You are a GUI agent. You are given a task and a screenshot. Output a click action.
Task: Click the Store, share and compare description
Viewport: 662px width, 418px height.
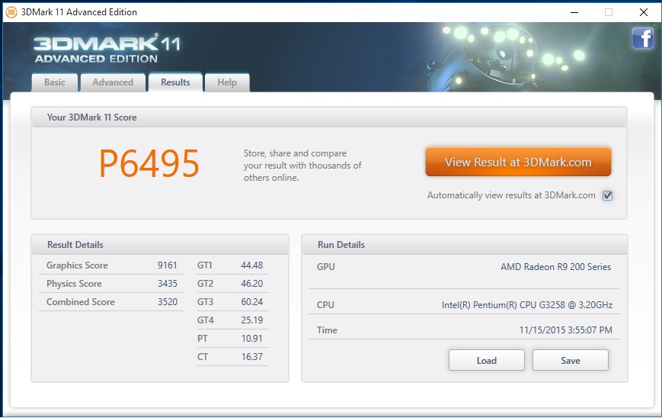coord(302,166)
